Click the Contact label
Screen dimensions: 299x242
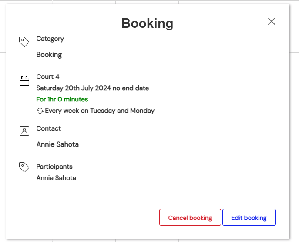click(x=49, y=128)
